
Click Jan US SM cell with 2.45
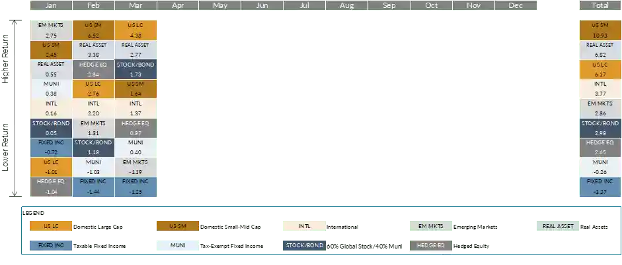click(51, 50)
